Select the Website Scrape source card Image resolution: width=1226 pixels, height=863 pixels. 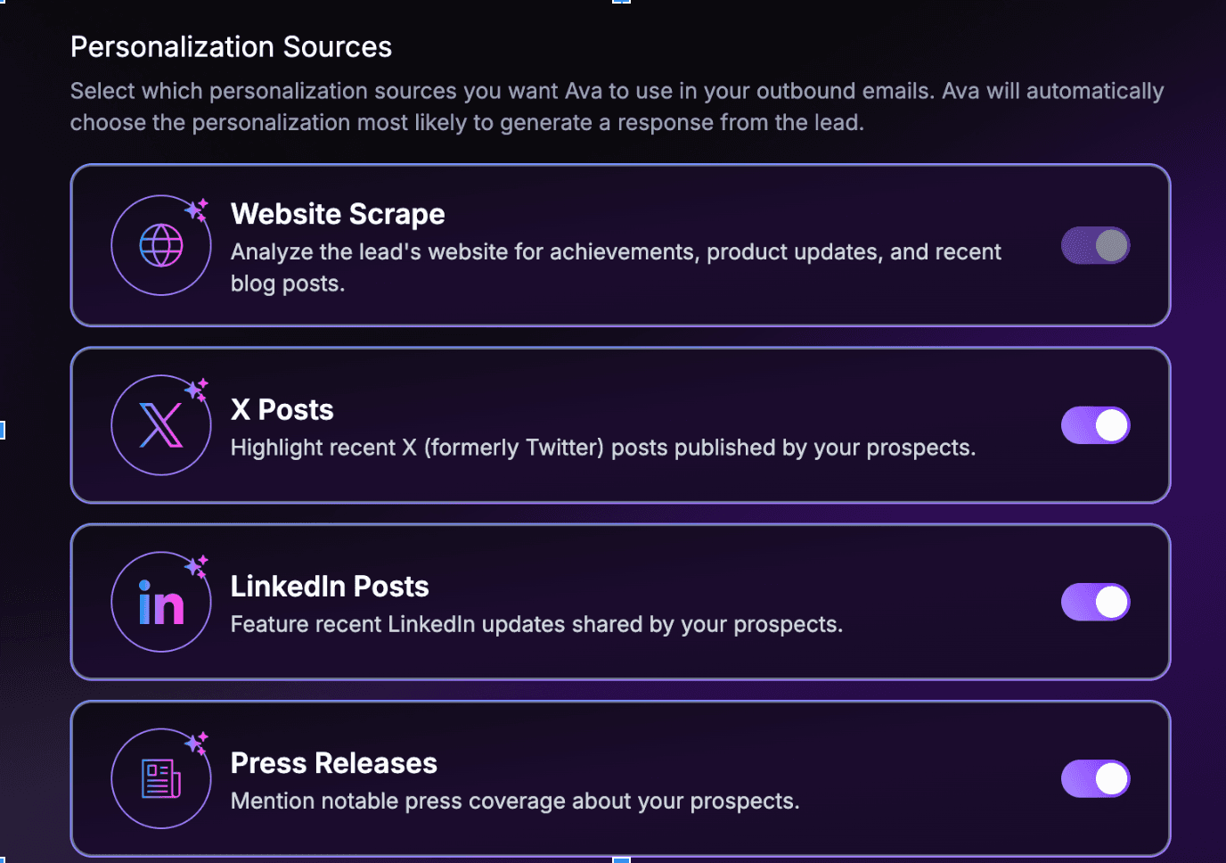tap(621, 245)
